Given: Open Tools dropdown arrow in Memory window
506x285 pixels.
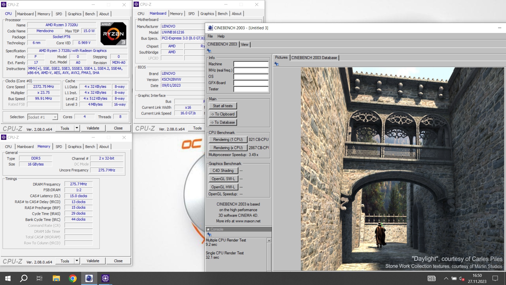Looking at the screenshot, I should tap(77, 261).
